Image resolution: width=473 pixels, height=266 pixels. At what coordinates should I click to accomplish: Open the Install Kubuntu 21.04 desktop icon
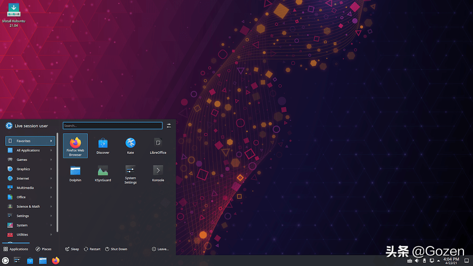pyautogui.click(x=14, y=15)
